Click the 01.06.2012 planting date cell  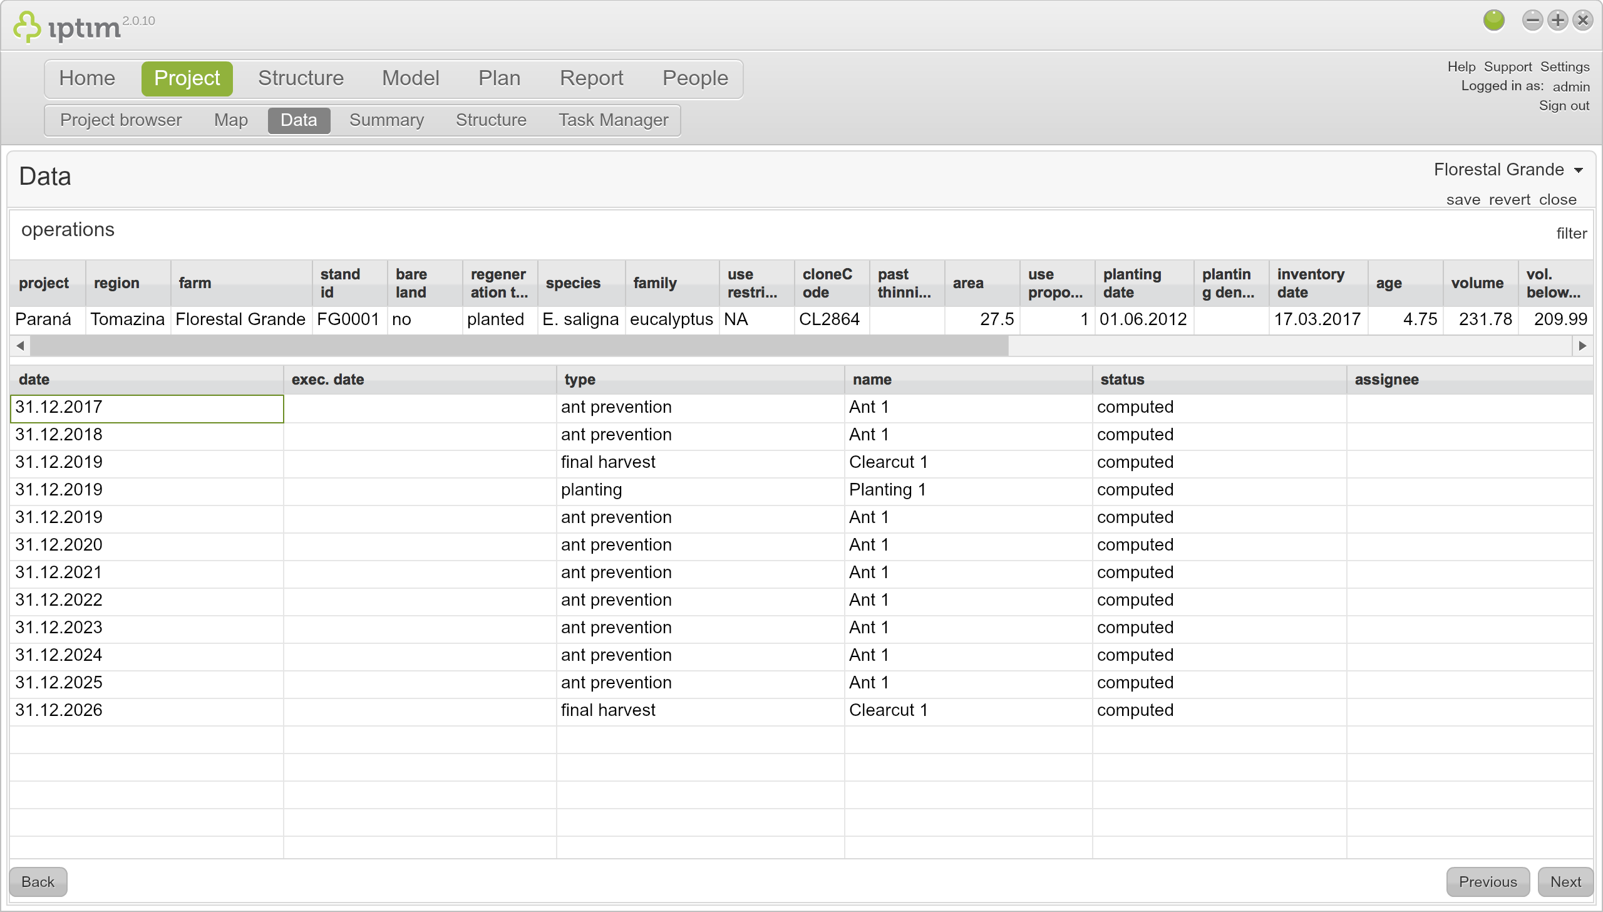point(1144,320)
